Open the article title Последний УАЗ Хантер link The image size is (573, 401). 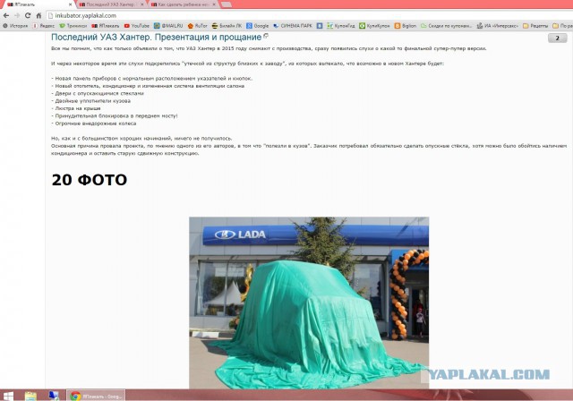click(157, 38)
